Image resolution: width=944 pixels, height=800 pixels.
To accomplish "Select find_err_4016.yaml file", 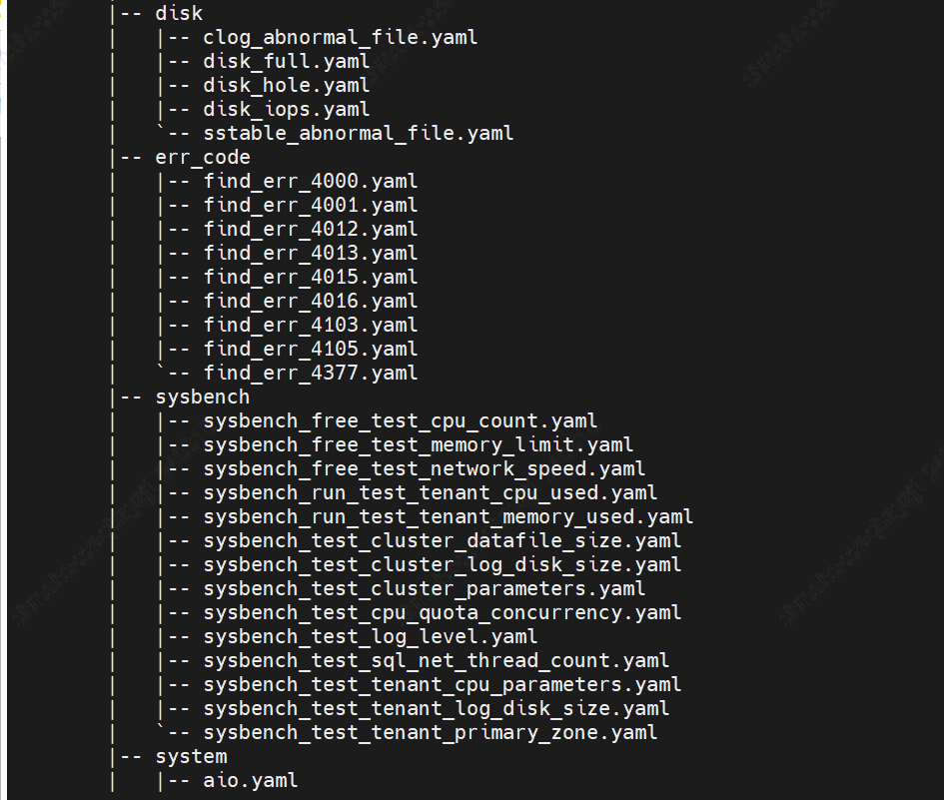I will pos(310,301).
